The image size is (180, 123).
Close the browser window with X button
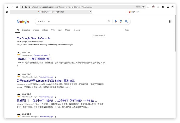173,7
